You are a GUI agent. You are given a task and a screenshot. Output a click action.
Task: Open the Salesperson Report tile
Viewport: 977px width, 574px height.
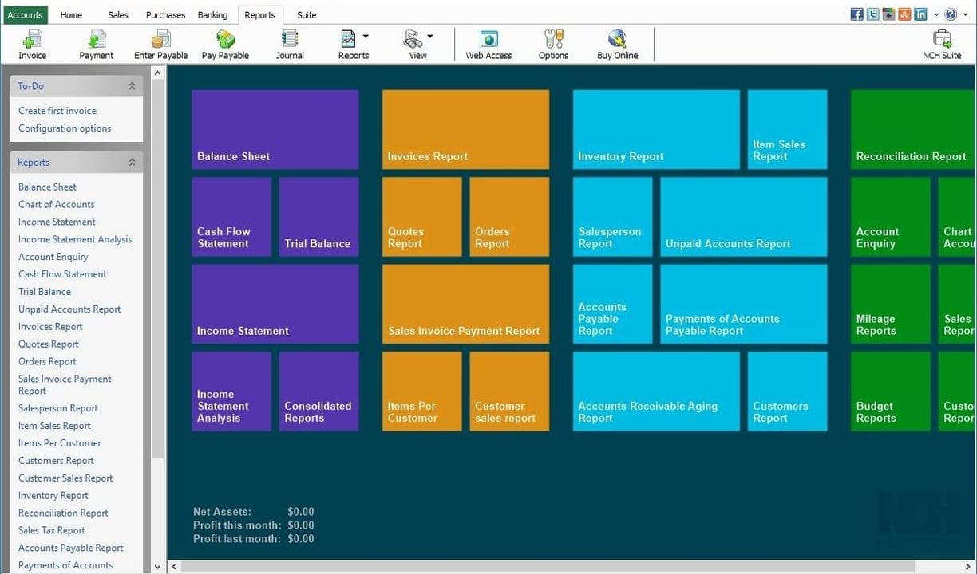click(613, 217)
